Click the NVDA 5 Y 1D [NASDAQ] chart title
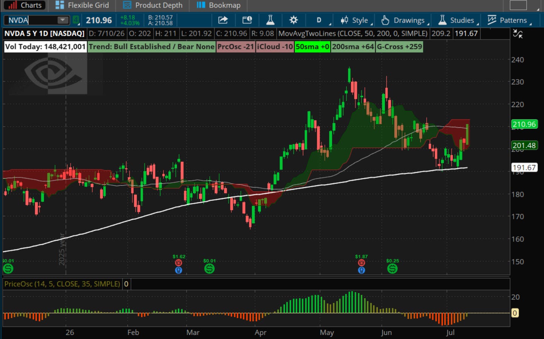The width and height of the screenshot is (544, 339). tap(45, 34)
